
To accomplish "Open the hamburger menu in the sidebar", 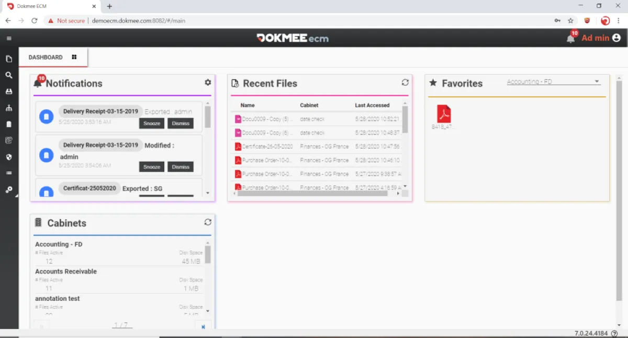I will (x=9, y=38).
